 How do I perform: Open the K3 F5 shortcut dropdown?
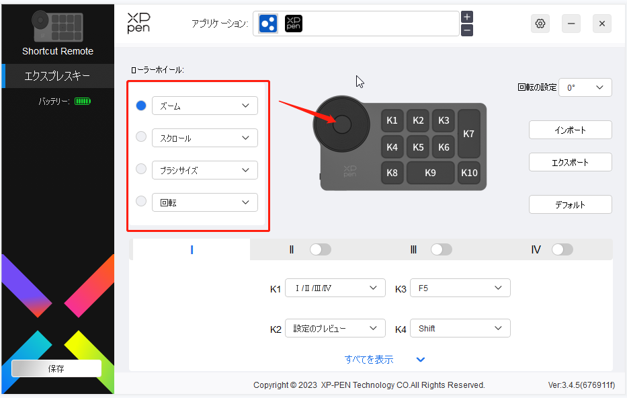pos(460,287)
